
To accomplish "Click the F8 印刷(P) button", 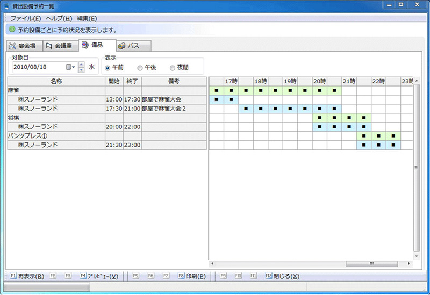I will [192, 276].
